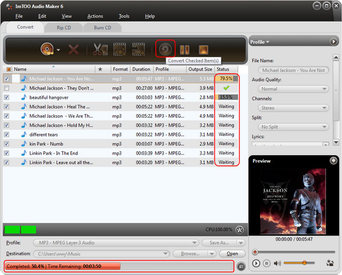Stop the conversion
Image resolution: width=342 pixels, height=275 pixels.
click(x=203, y=50)
